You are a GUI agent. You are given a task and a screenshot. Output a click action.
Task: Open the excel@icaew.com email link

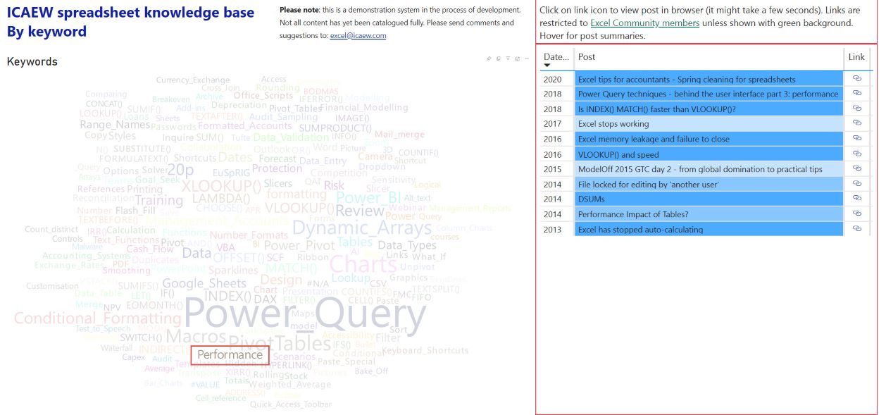(x=358, y=36)
